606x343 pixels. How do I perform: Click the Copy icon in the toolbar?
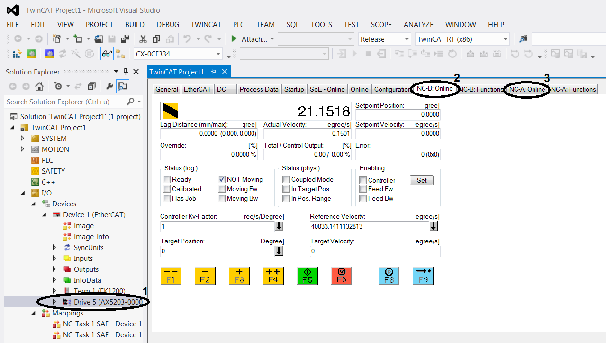156,39
